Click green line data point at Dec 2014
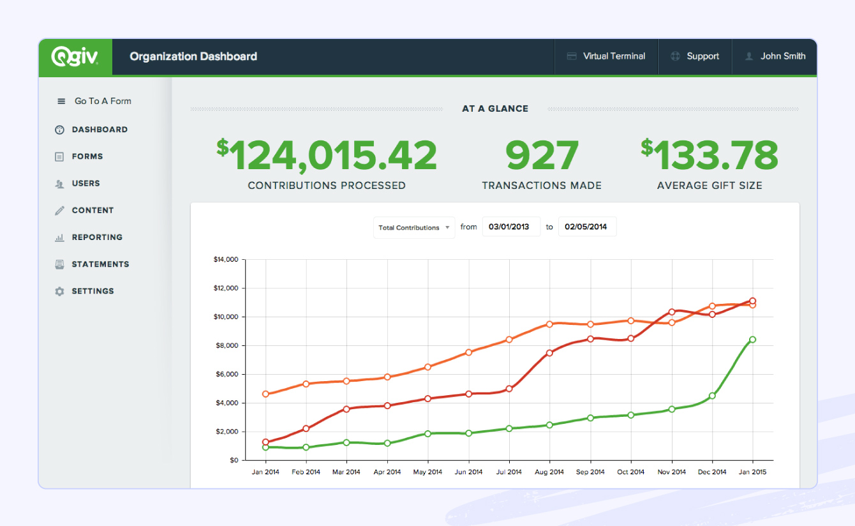The height and width of the screenshot is (526, 855). coord(712,396)
